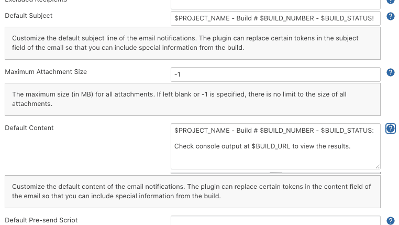
Task: Click the Excluded Recipients help icon
Action: [390, 2]
